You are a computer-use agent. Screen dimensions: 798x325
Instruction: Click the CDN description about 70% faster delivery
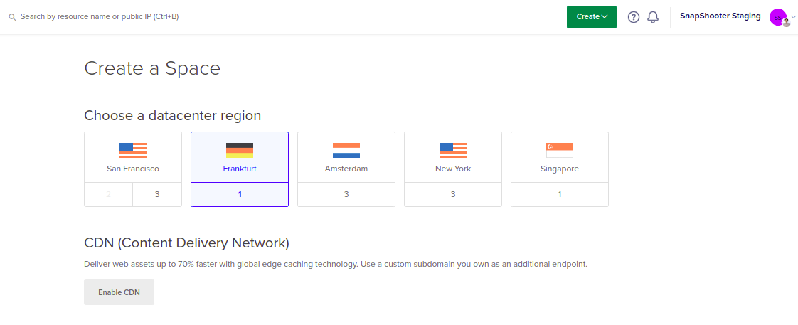pyautogui.click(x=336, y=265)
